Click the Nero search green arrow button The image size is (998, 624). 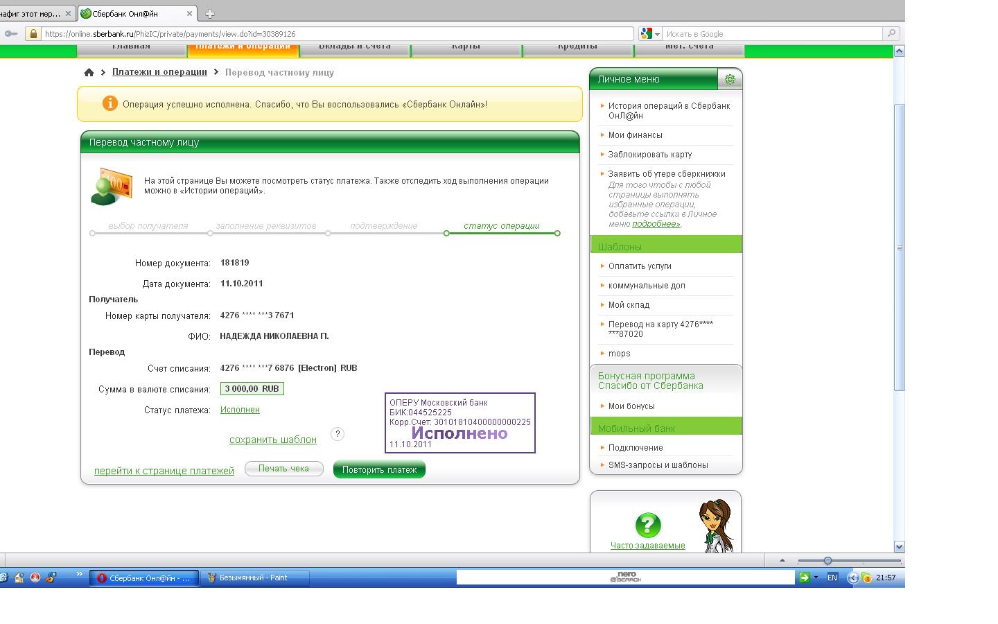coord(804,578)
